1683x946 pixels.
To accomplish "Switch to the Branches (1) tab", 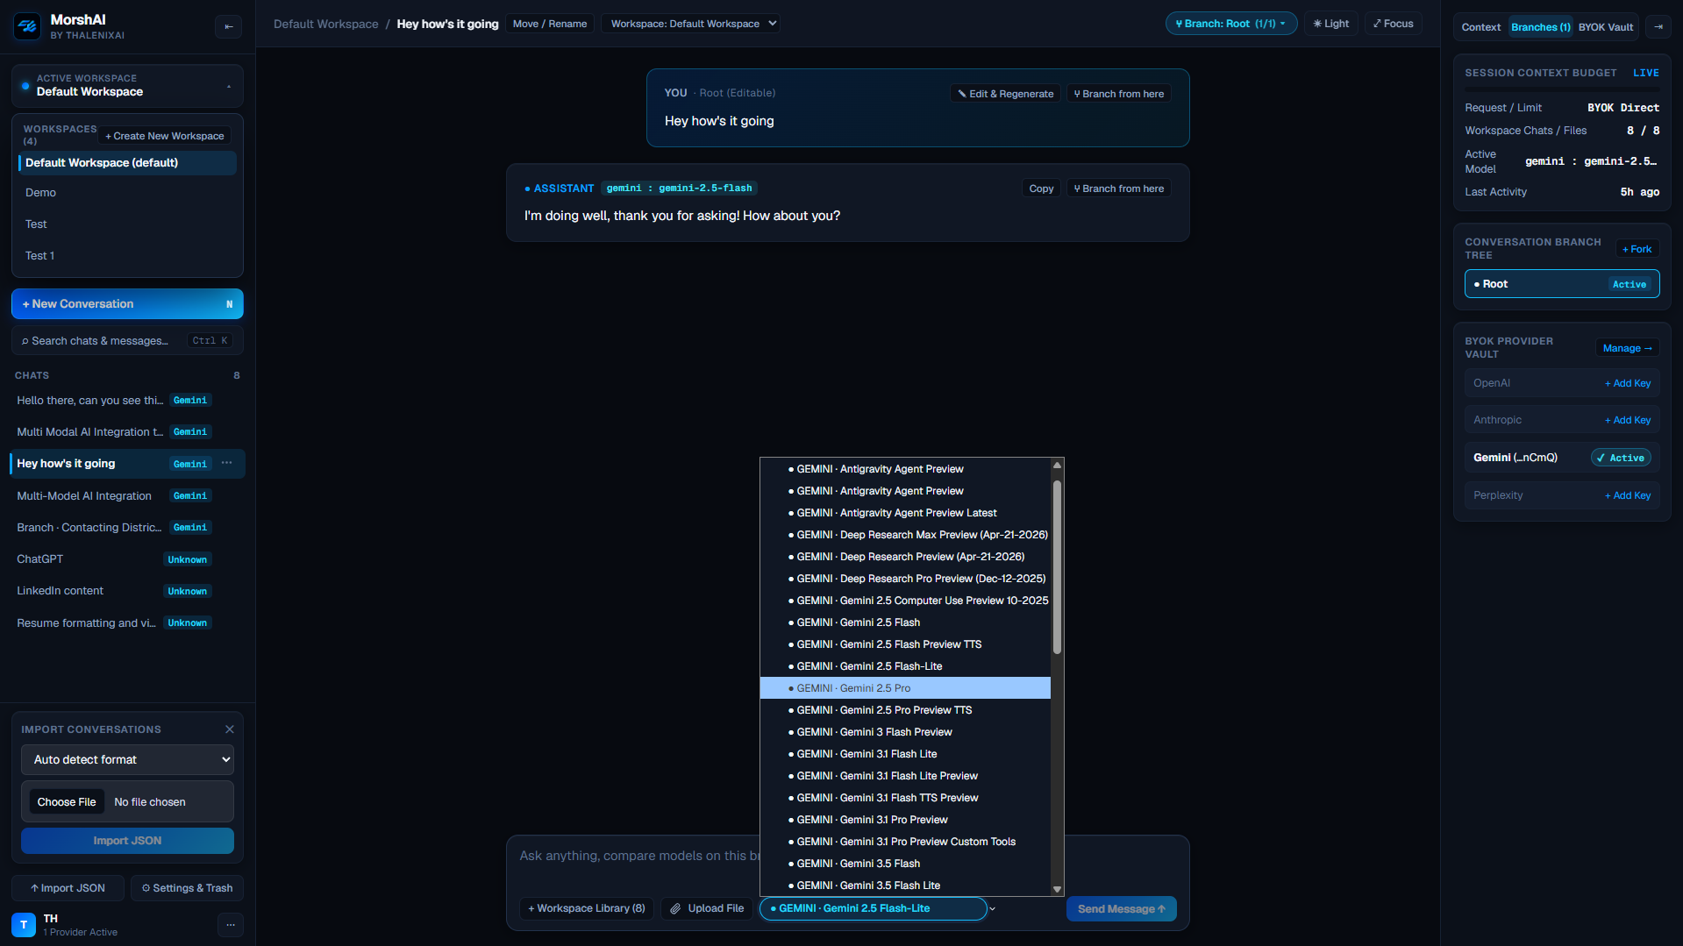I will tap(1540, 27).
